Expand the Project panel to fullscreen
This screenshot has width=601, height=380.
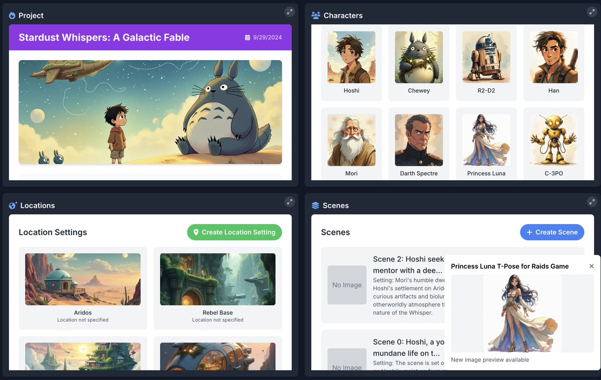pyautogui.click(x=289, y=12)
